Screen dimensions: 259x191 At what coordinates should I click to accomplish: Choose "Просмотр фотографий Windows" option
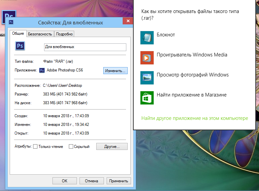point(192,75)
